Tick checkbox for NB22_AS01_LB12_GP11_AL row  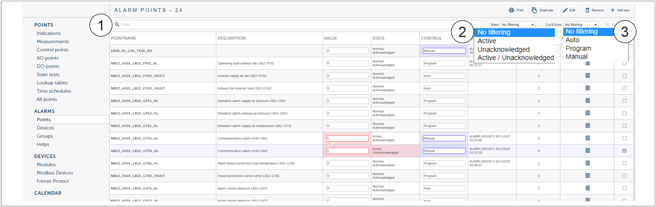[x=624, y=101]
